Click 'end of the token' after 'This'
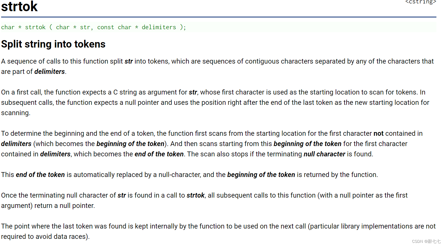The height and width of the screenshot is (246, 445). coord(40,175)
